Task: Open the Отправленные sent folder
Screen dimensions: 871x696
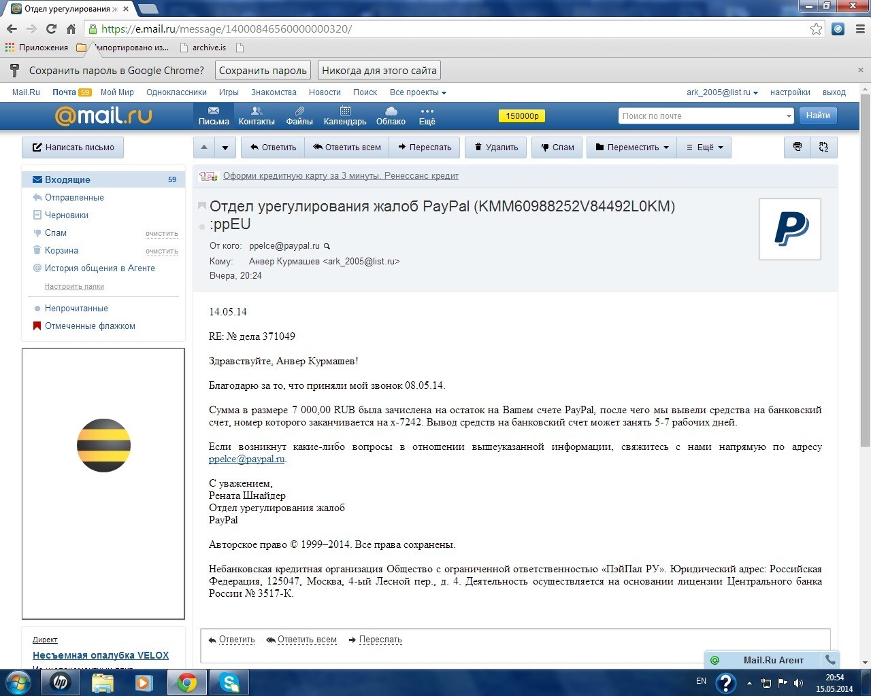Action: (x=74, y=197)
